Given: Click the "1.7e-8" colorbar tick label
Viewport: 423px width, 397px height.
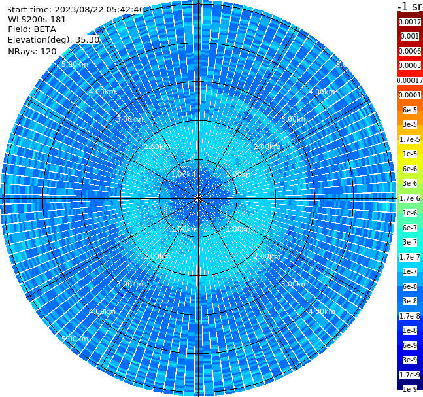Looking at the screenshot, I should tap(410, 316).
